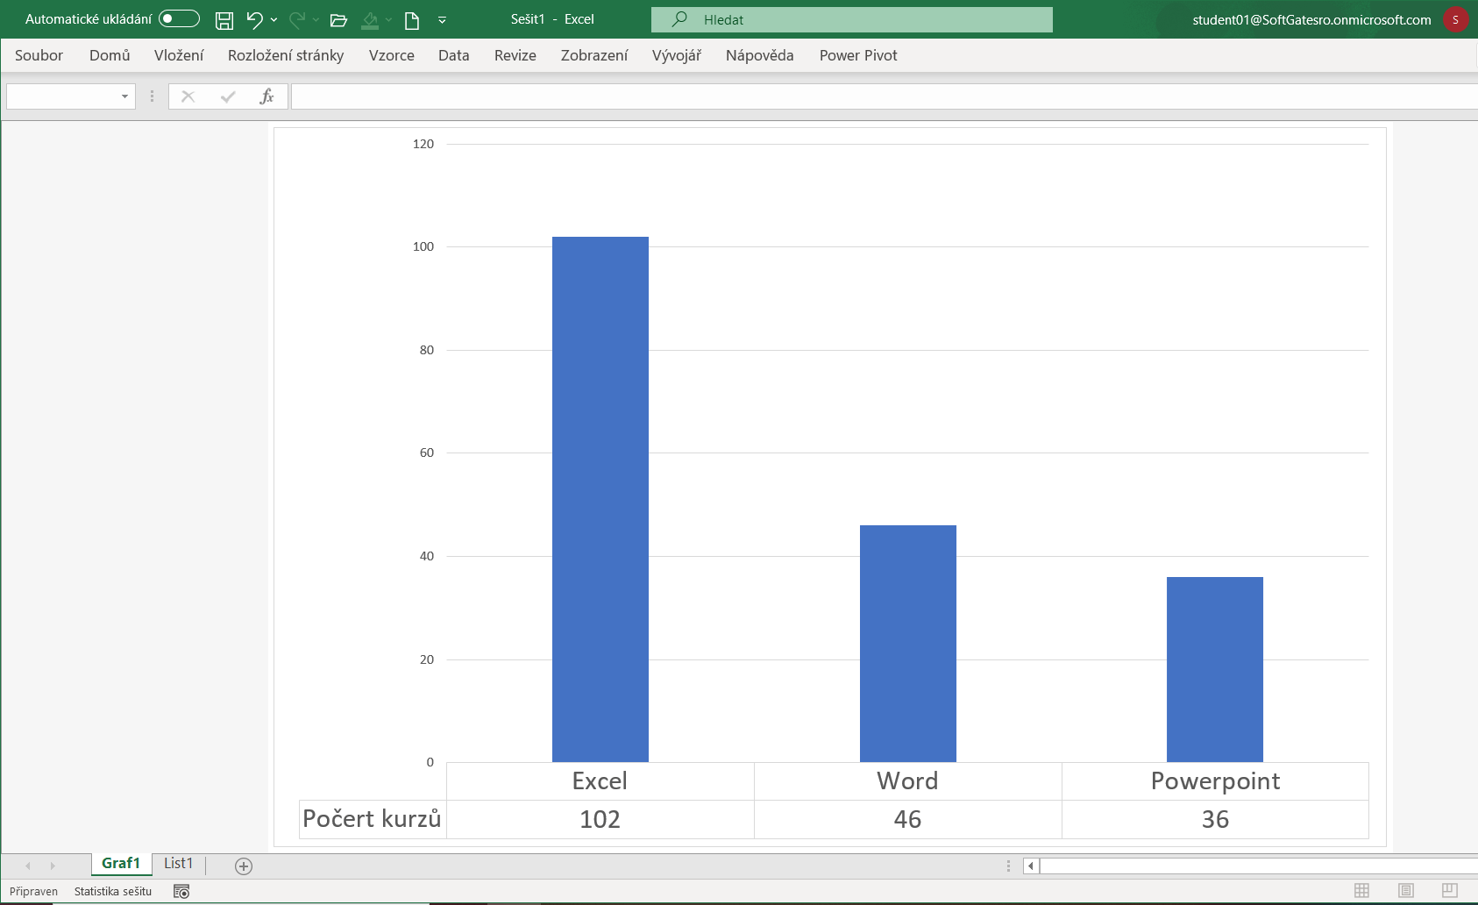This screenshot has width=1478, height=905.
Task: Click the 120 axis value label
Action: pos(423,144)
